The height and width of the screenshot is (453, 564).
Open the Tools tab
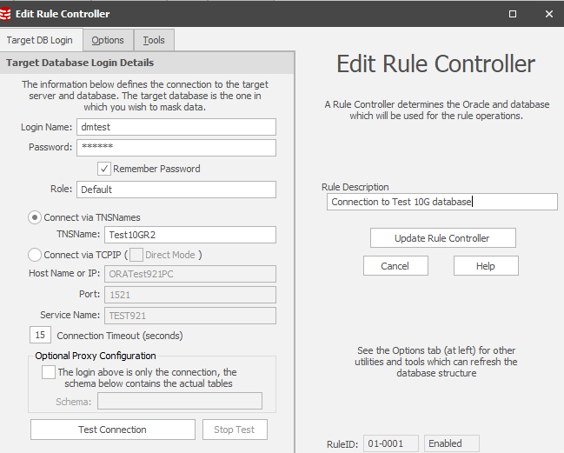coord(154,40)
